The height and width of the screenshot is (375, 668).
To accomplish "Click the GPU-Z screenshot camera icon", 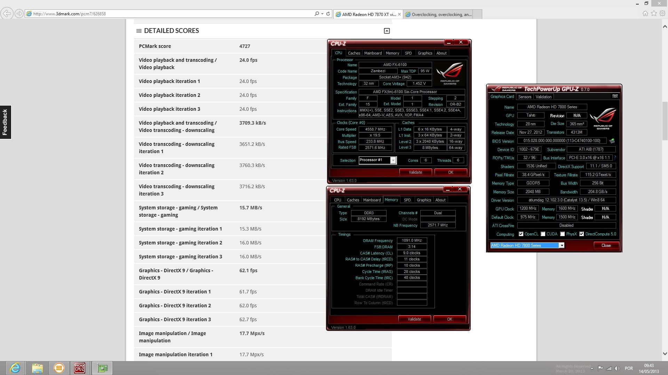I will point(615,96).
